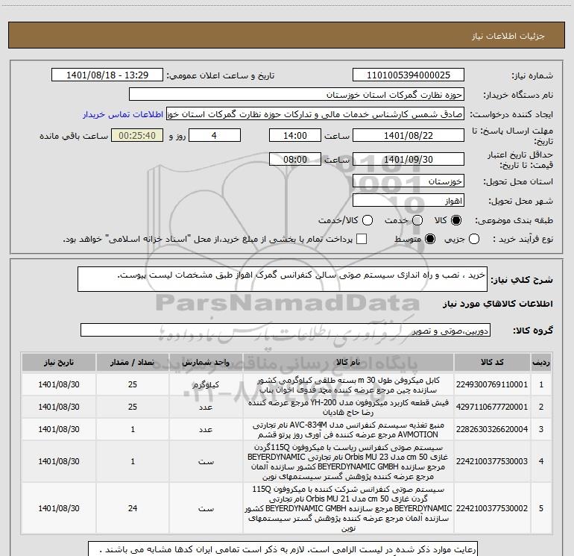Click the کیلوگرم unit cell in row 1
Screen dimensions: 574x556
click(x=206, y=384)
